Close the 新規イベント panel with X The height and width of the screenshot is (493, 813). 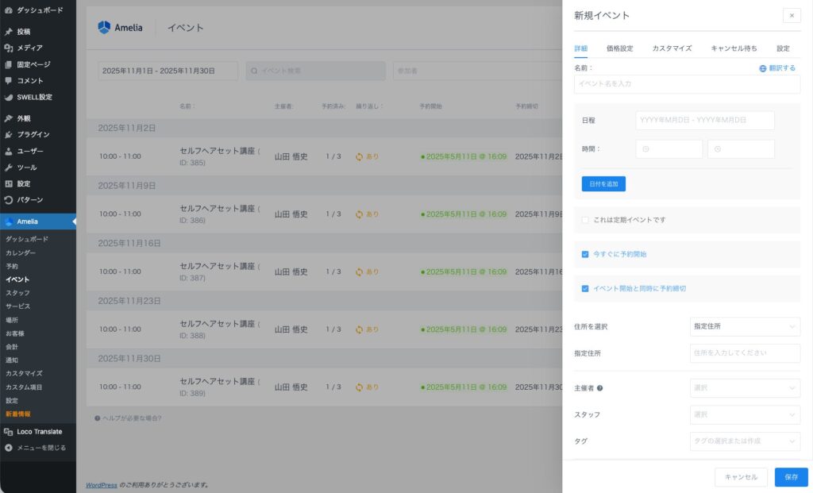[791, 16]
